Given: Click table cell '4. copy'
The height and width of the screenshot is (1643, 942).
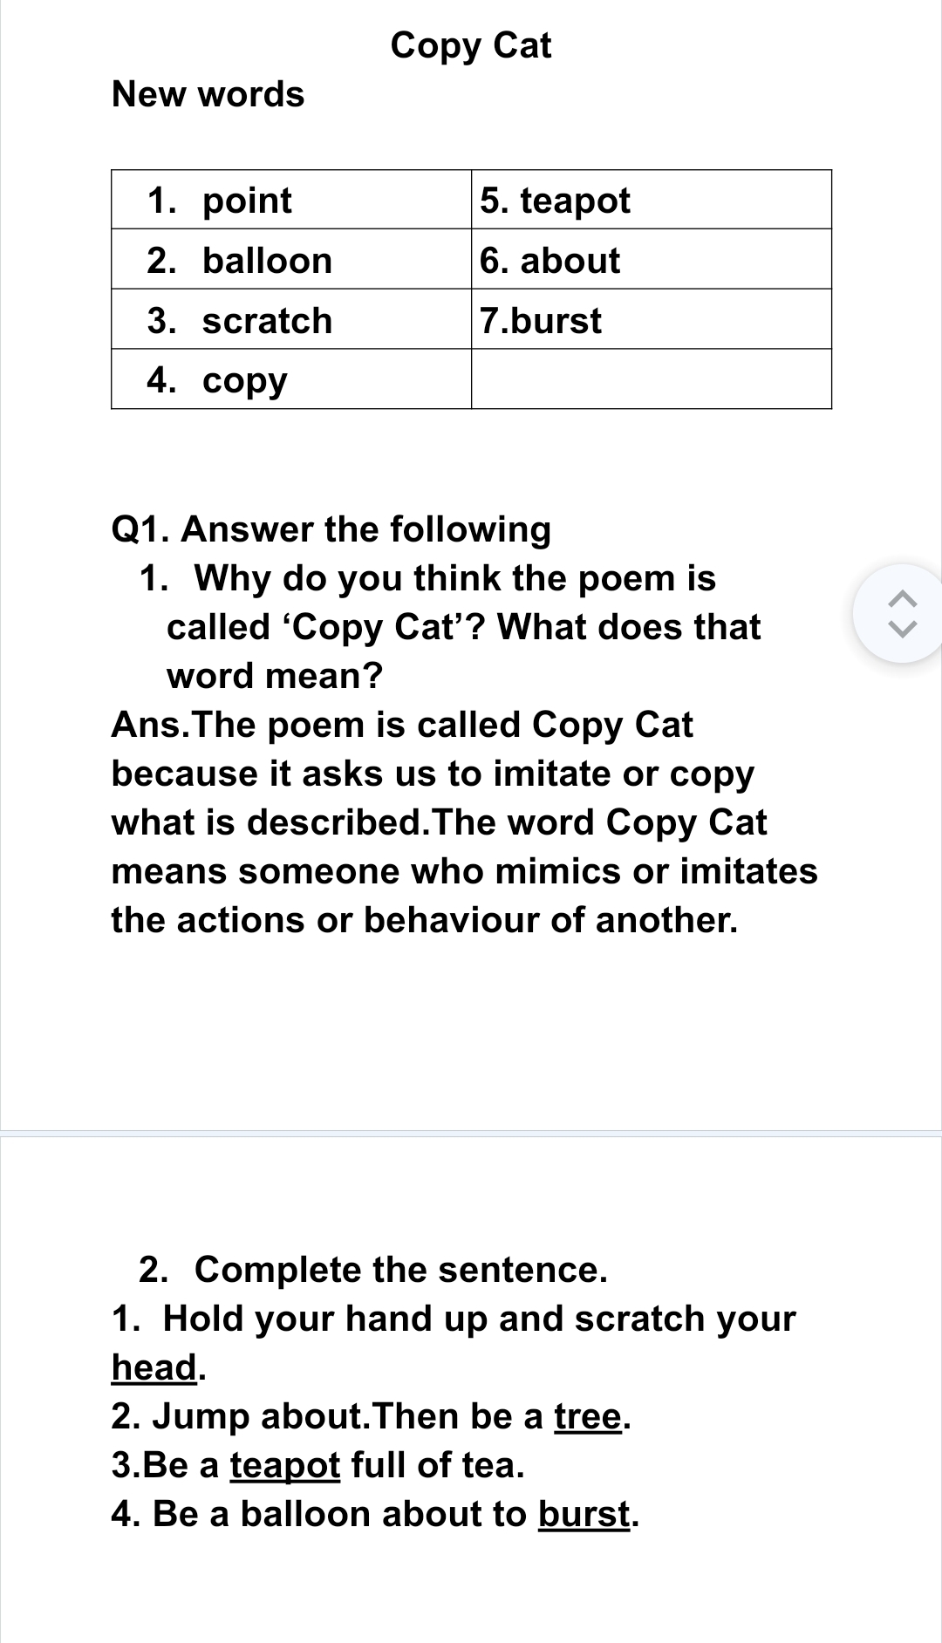Looking at the screenshot, I should click(291, 379).
